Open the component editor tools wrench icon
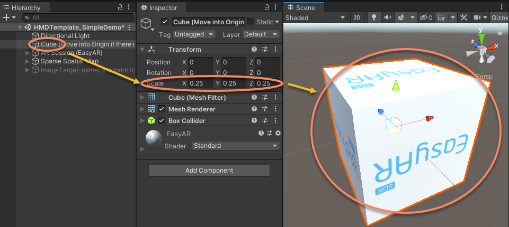The image size is (509, 227). (x=463, y=17)
